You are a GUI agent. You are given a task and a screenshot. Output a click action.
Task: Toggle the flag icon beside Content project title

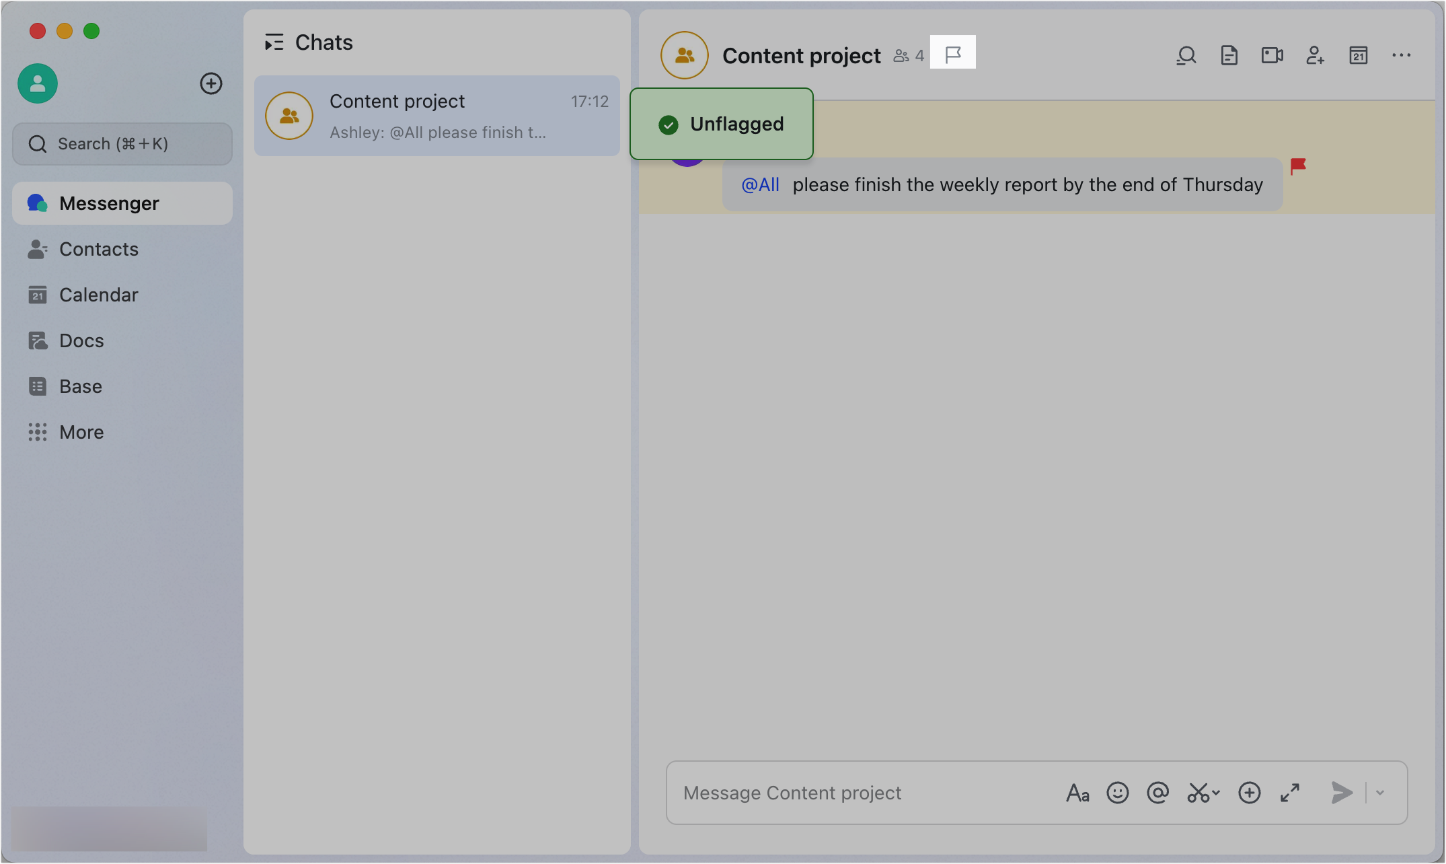tap(953, 51)
